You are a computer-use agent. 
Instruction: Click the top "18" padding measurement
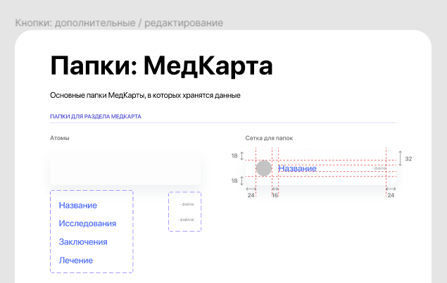coord(234,156)
